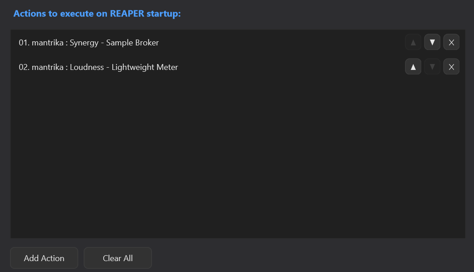Click 'mantrika' author name in the first row
Screen dimensions: 474x272
[x=47, y=43]
